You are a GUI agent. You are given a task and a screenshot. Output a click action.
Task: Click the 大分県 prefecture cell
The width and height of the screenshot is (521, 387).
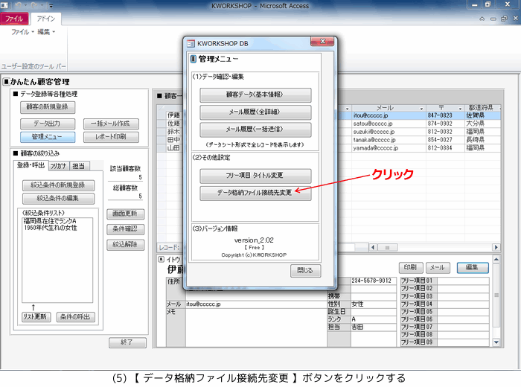pos(482,124)
